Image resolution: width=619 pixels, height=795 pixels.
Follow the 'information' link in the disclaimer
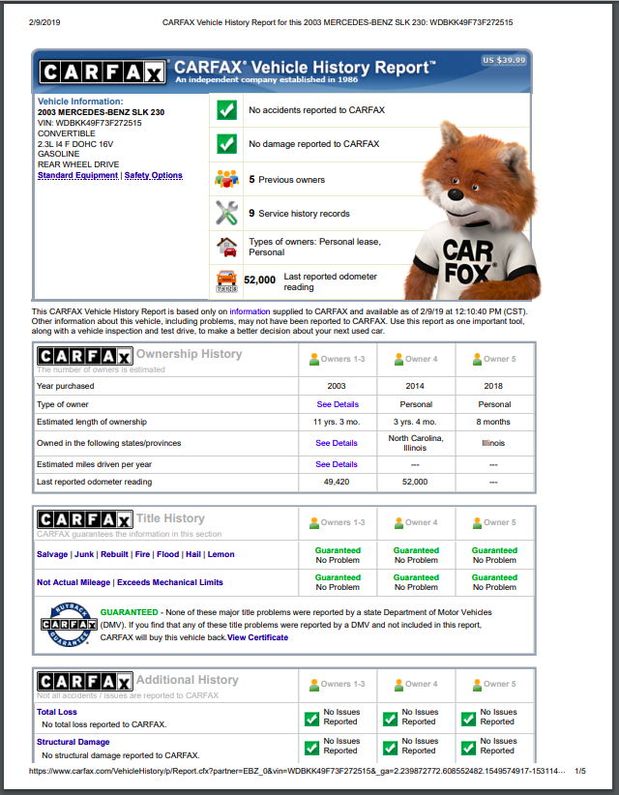click(x=250, y=311)
